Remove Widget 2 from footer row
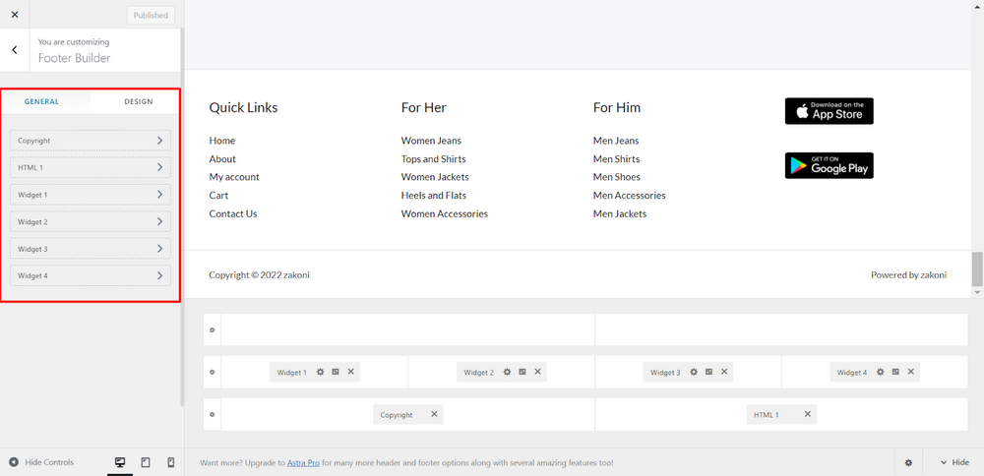This screenshot has width=984, height=476. (x=537, y=373)
